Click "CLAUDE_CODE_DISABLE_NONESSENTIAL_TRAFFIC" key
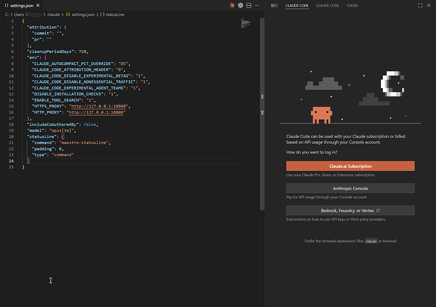This screenshot has width=436, height=307. tap(83, 82)
